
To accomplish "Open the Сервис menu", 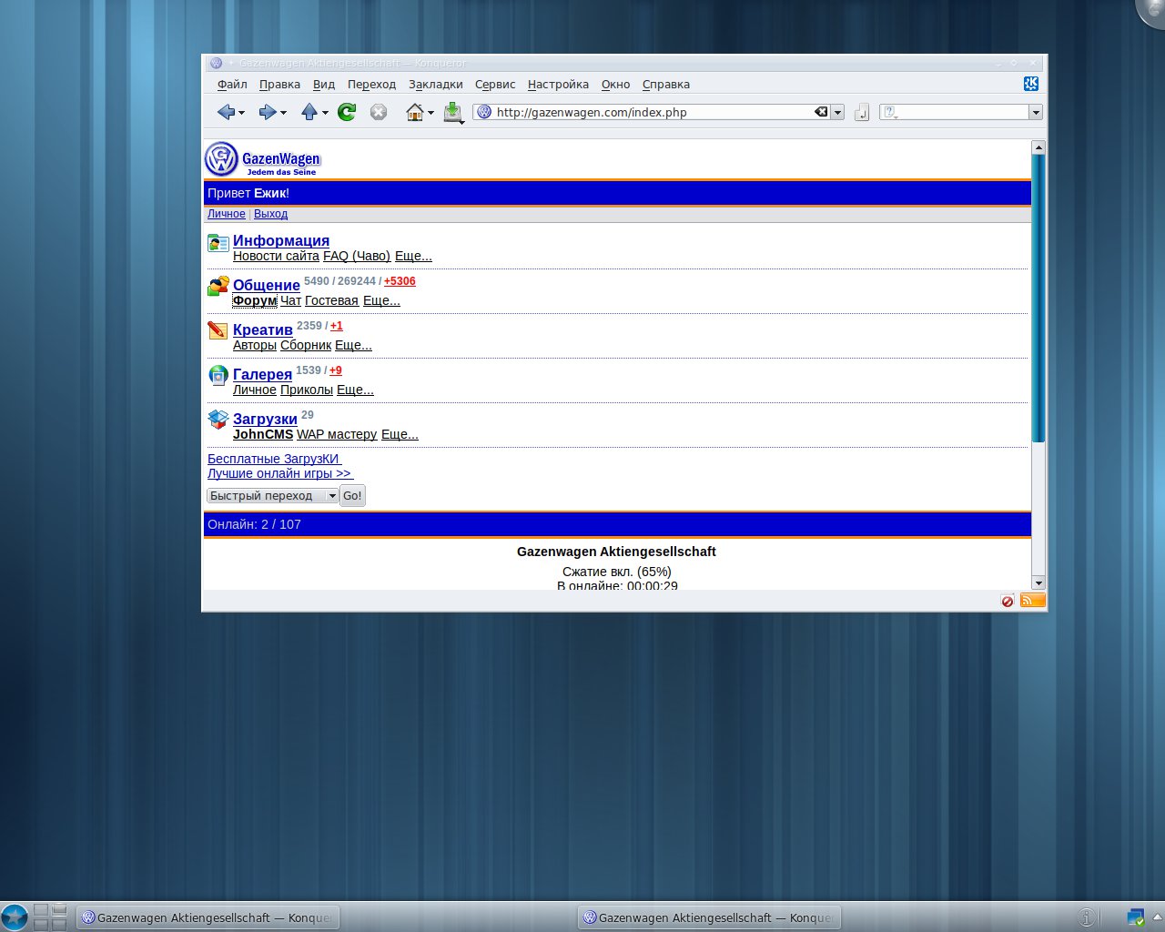I will click(x=495, y=84).
